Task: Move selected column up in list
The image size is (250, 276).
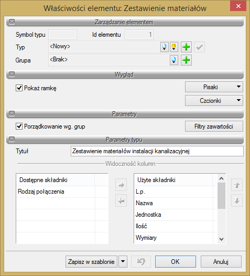Action: pos(237,185)
